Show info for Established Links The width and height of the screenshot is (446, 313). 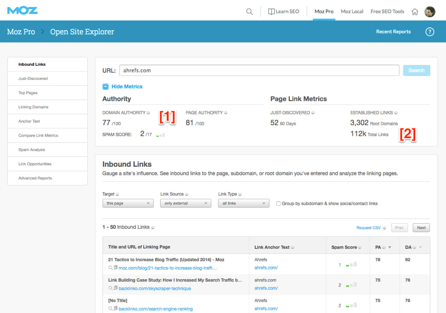tap(396, 113)
